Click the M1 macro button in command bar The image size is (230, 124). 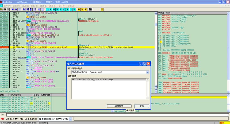click(2, 119)
